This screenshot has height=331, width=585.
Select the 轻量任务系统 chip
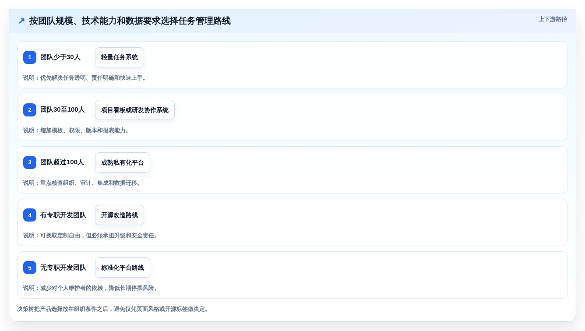coord(120,57)
